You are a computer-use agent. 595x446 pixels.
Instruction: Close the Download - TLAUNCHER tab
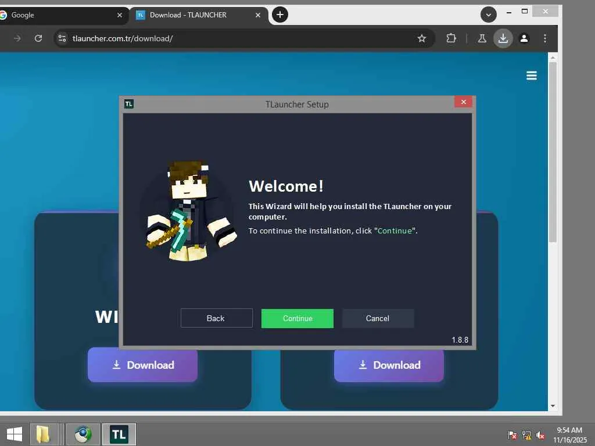point(257,15)
